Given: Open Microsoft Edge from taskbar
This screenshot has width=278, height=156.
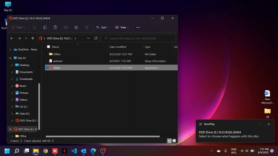Looking at the screenshot, I should (x=93, y=151).
